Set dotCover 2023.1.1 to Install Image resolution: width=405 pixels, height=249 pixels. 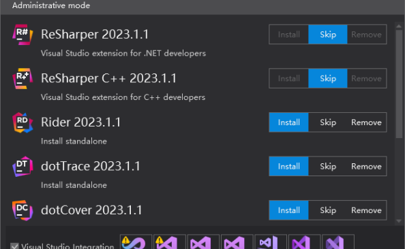tap(289, 210)
